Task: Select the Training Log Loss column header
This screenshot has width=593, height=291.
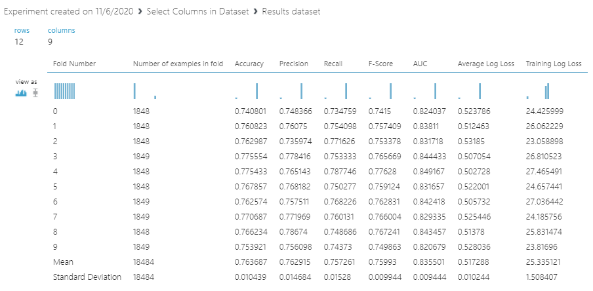Action: pyautogui.click(x=554, y=64)
